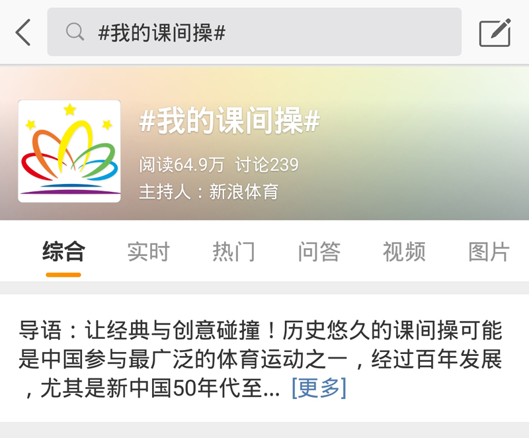
Task: Tap the topic banner background
Action: click(405, 152)
